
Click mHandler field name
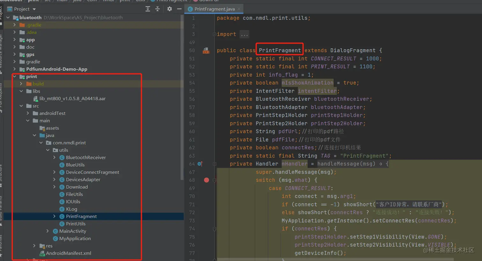pyautogui.click(x=295, y=164)
